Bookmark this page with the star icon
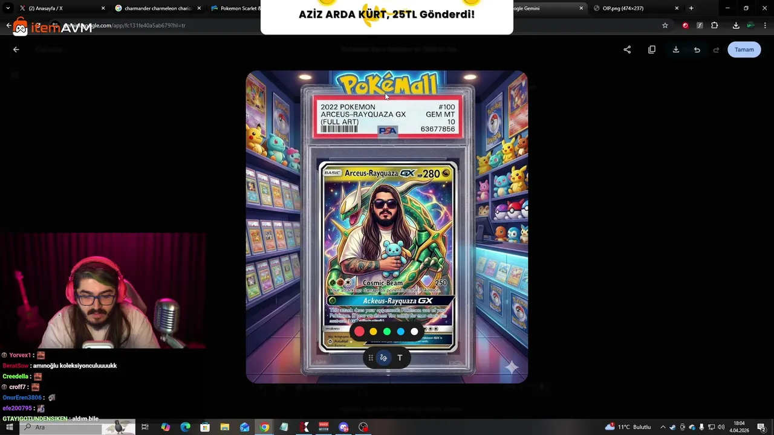Screen dimensions: 774x435 665,25
